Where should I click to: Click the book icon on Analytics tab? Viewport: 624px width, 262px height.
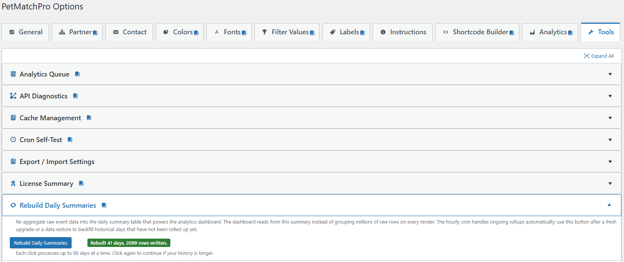570,33
